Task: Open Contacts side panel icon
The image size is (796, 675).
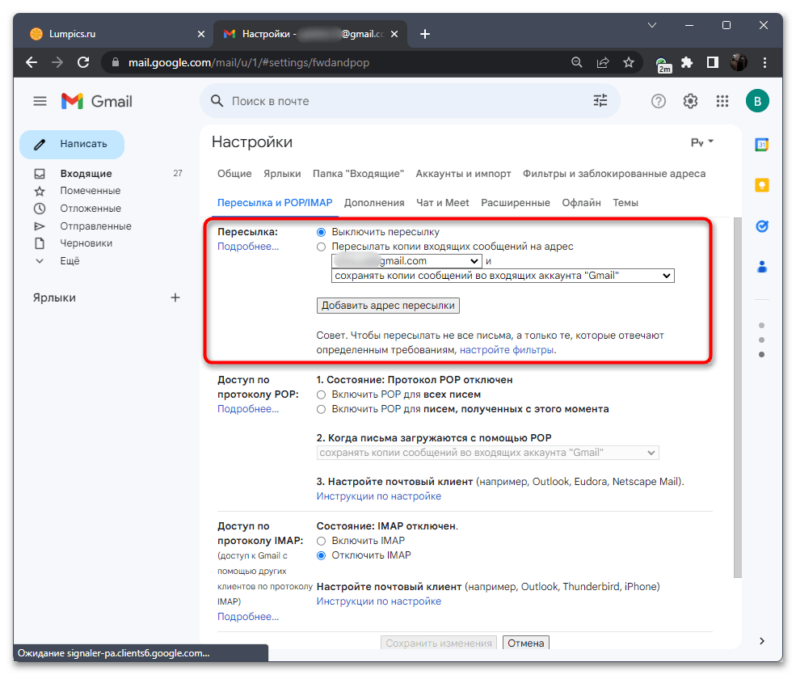Action: coord(761,266)
